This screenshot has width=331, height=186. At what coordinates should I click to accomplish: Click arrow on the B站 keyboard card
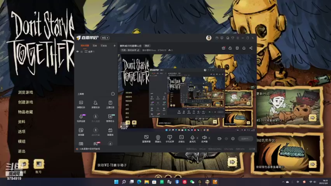coord(313,164)
